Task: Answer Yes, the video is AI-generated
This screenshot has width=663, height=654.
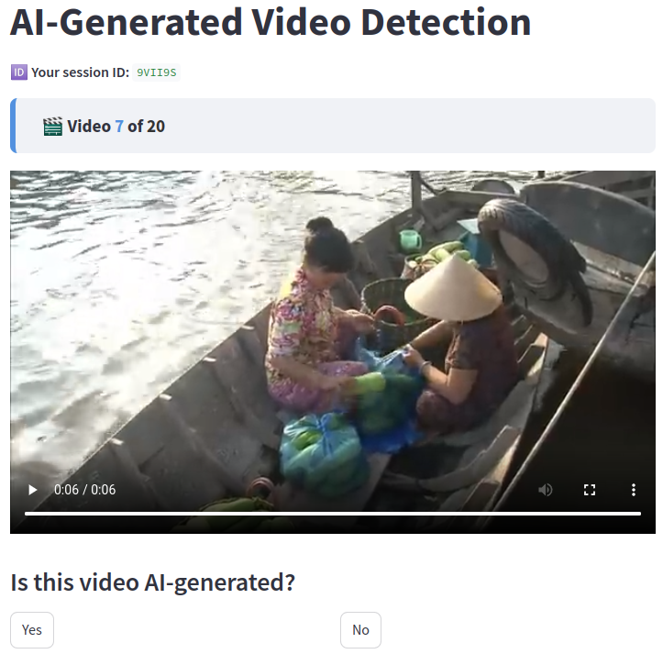Action: (32, 630)
